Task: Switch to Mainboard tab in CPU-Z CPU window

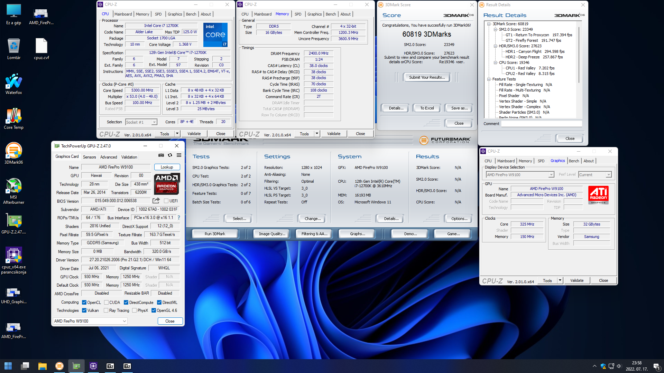Action: pyautogui.click(x=123, y=14)
